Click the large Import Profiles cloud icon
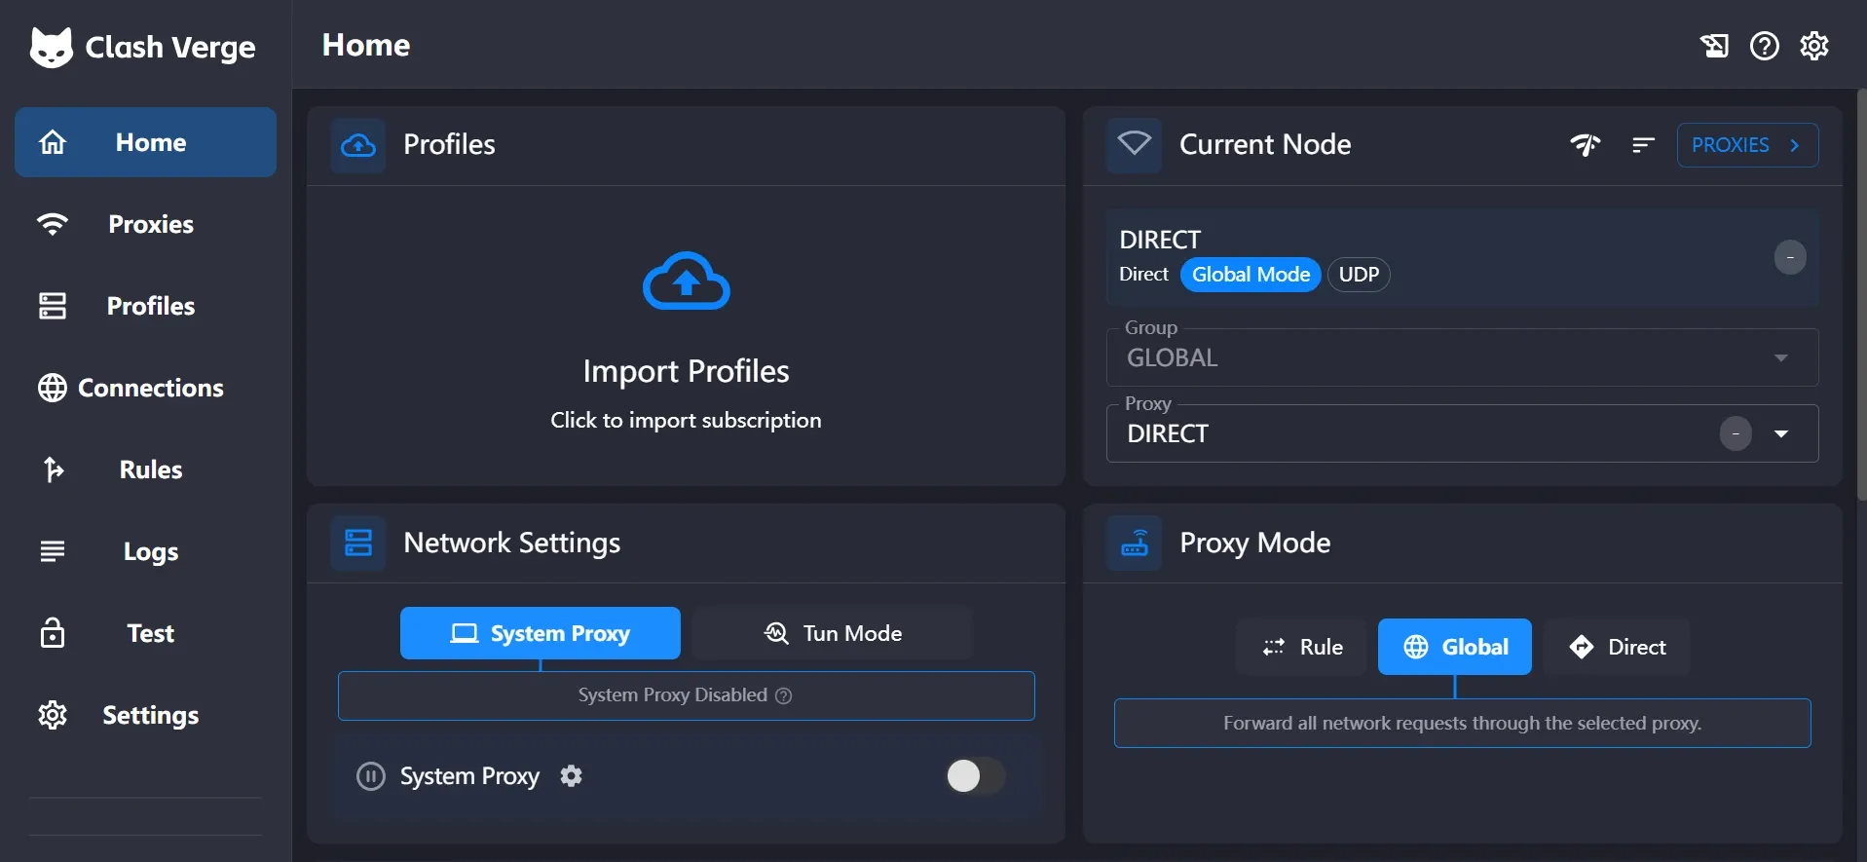 click(x=686, y=281)
